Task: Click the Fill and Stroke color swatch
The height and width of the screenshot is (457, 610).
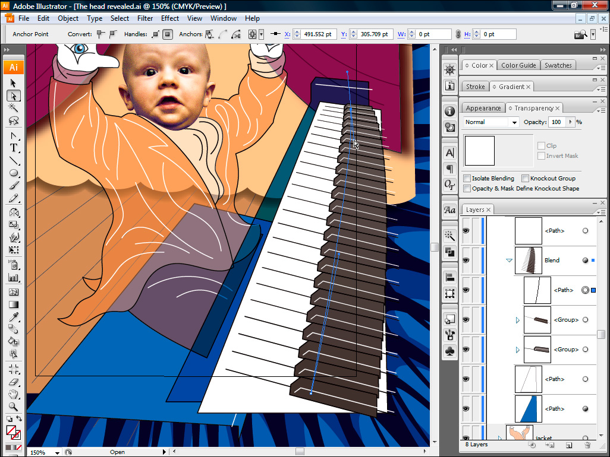Action: pyautogui.click(x=13, y=432)
